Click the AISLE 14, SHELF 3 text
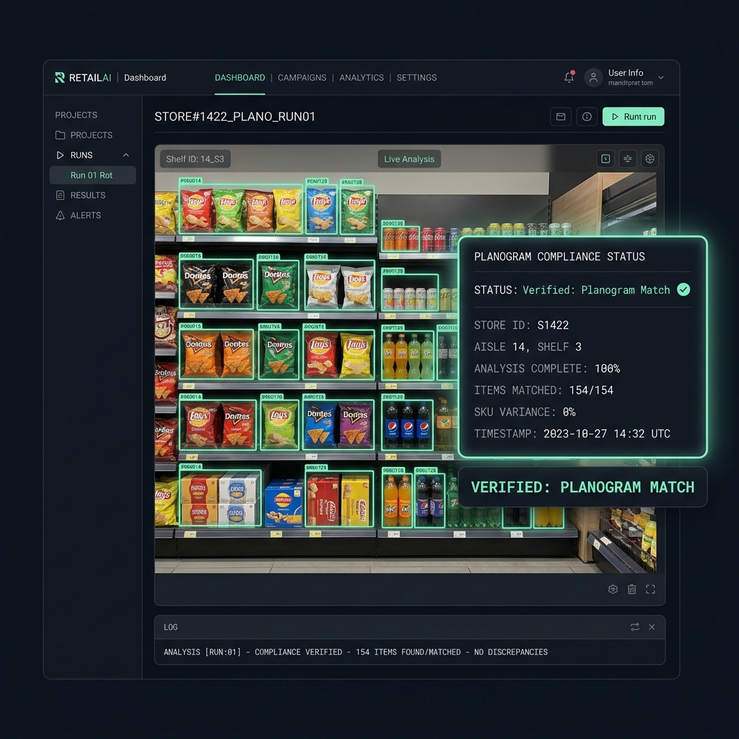Viewport: 739px width, 739px height. click(528, 347)
